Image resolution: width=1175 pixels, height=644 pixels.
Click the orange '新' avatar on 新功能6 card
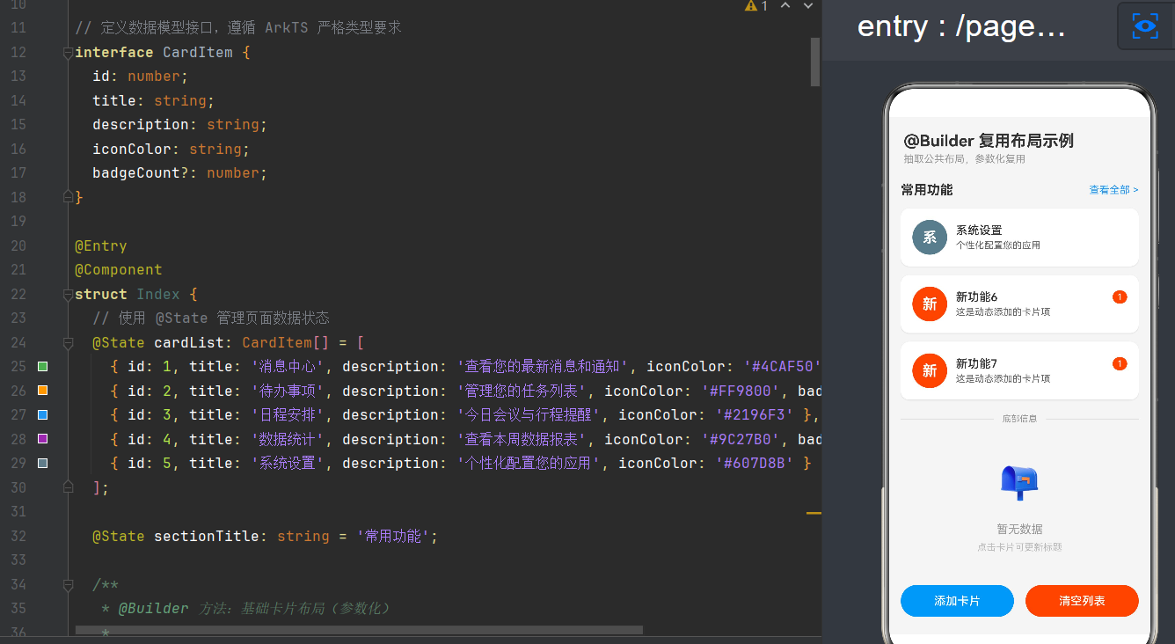pyautogui.click(x=930, y=304)
